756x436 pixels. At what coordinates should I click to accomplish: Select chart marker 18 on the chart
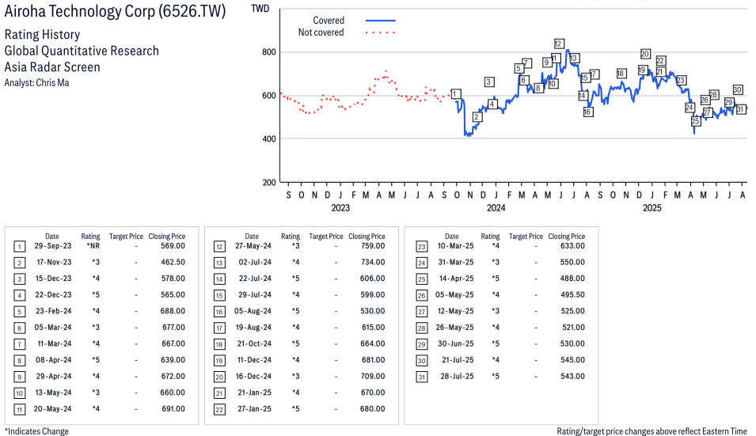pos(621,74)
